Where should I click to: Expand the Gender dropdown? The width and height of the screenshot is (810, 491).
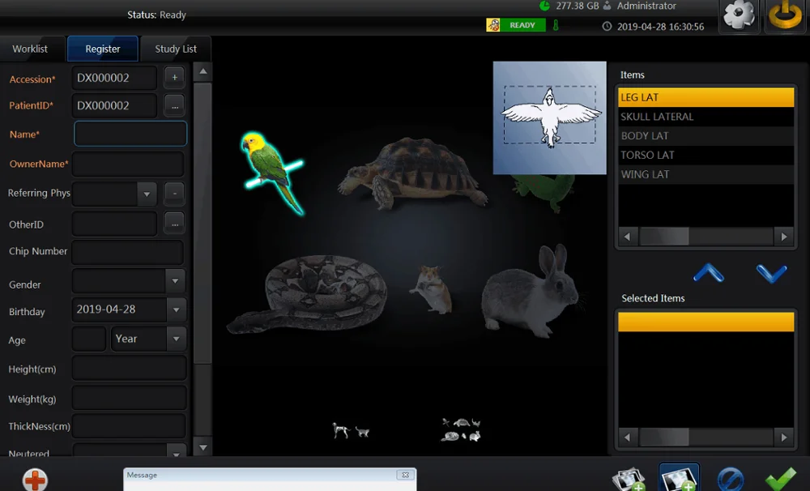(176, 282)
